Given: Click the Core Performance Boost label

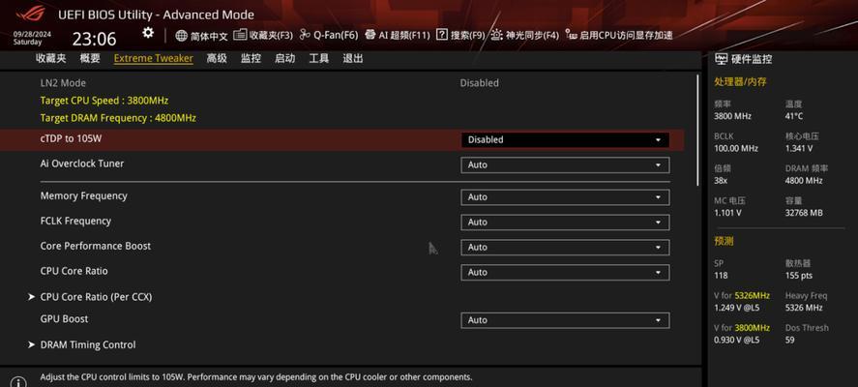Looking at the screenshot, I should coord(95,246).
